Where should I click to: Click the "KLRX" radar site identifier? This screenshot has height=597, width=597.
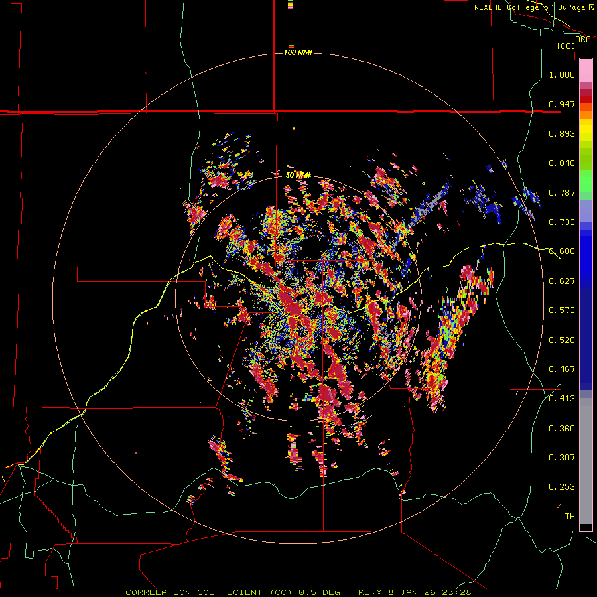pyautogui.click(x=371, y=592)
